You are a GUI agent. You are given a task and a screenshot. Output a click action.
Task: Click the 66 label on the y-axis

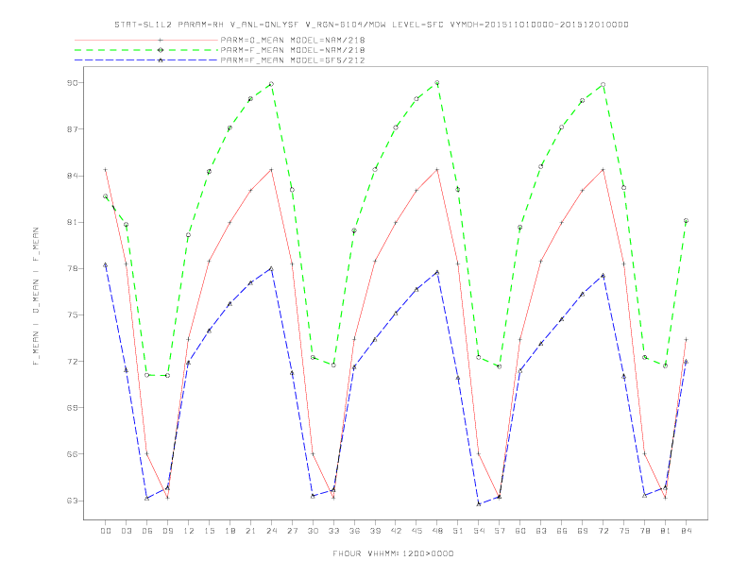[x=72, y=454]
